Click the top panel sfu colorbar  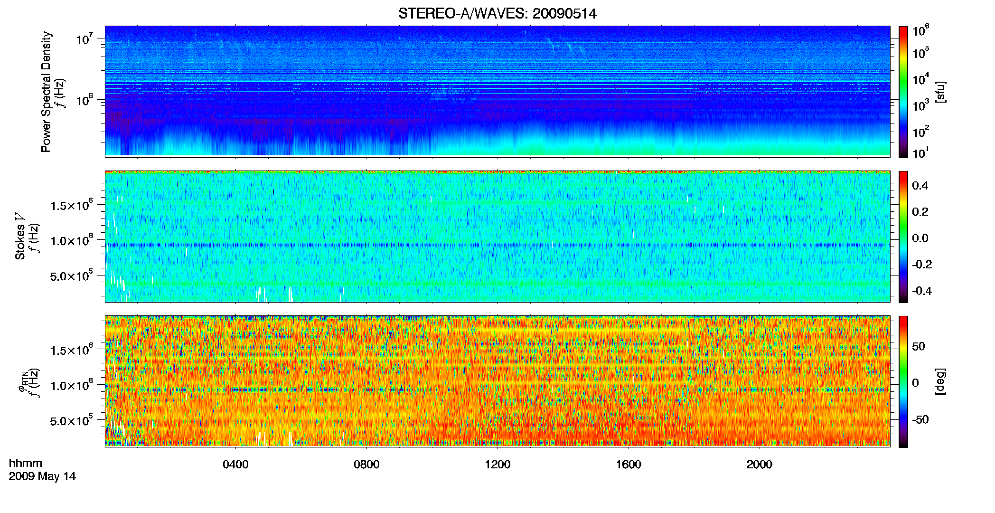click(903, 92)
